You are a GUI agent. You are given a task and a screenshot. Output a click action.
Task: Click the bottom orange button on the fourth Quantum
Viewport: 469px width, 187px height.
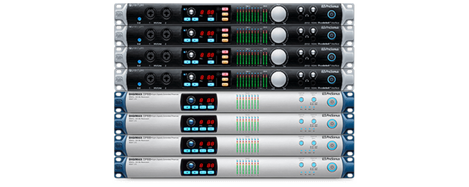[x=225, y=84]
